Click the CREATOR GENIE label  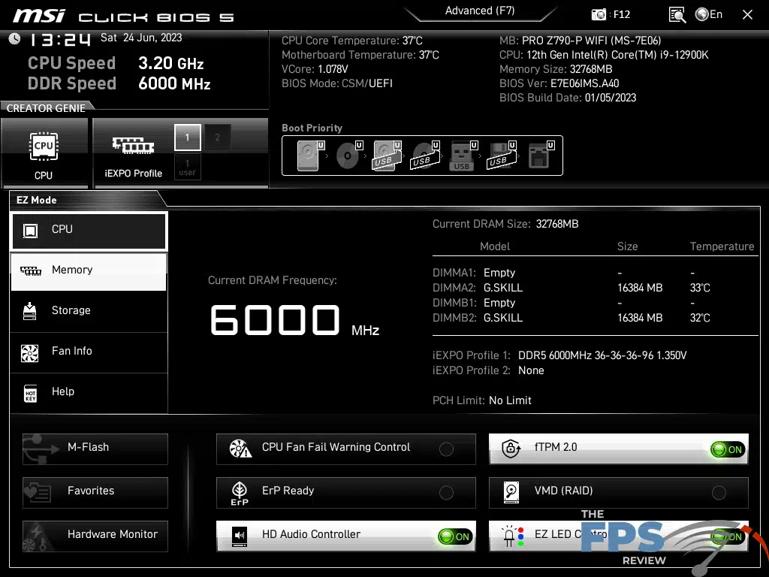pyautogui.click(x=46, y=108)
